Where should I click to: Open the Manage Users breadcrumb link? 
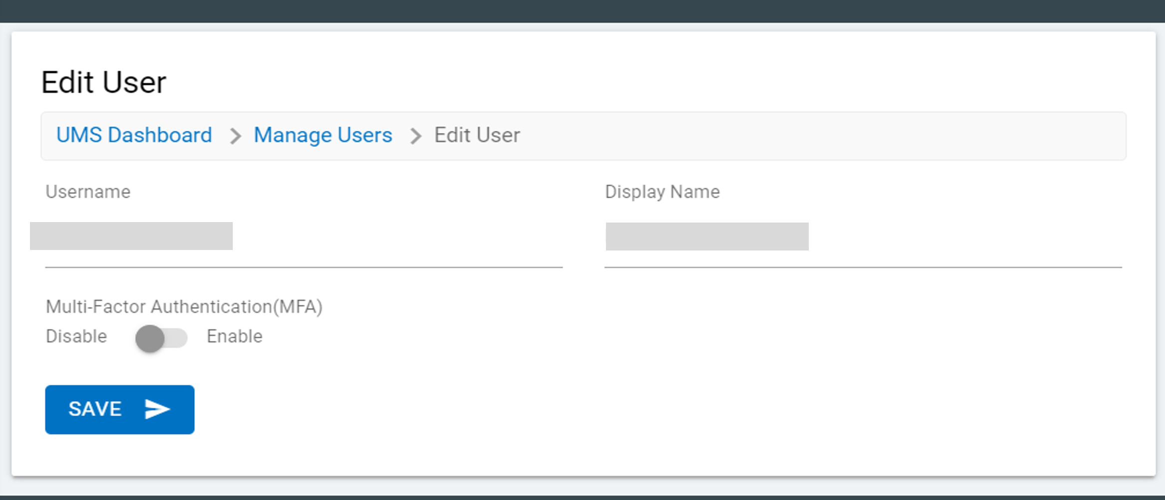pyautogui.click(x=323, y=135)
